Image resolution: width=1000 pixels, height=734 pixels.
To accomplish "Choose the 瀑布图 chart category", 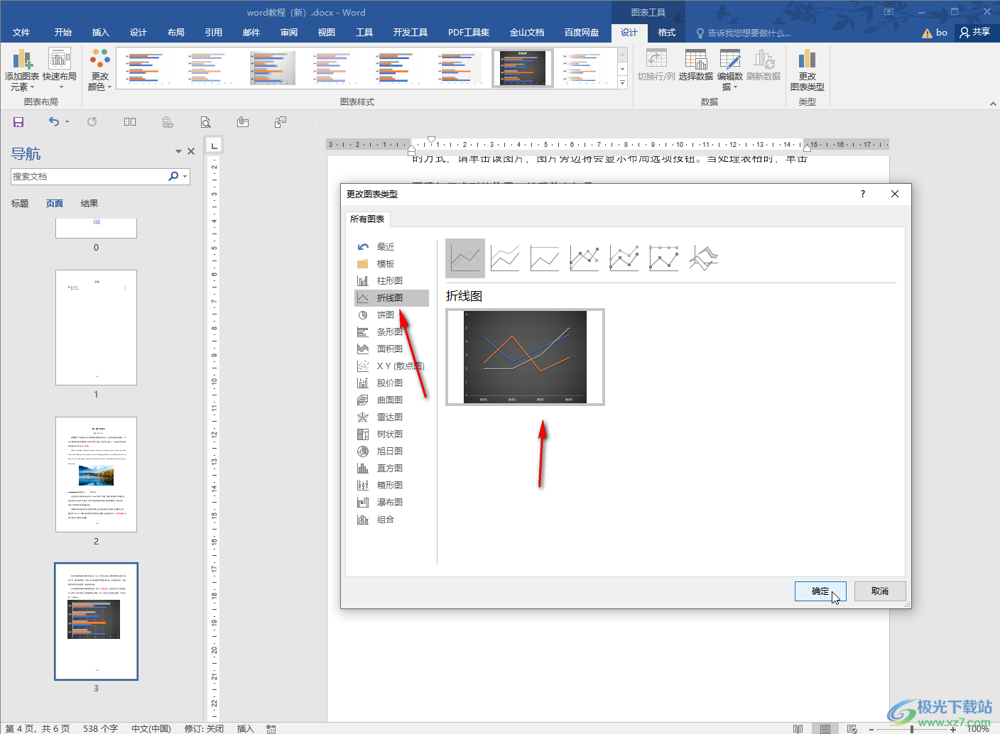I will (391, 503).
